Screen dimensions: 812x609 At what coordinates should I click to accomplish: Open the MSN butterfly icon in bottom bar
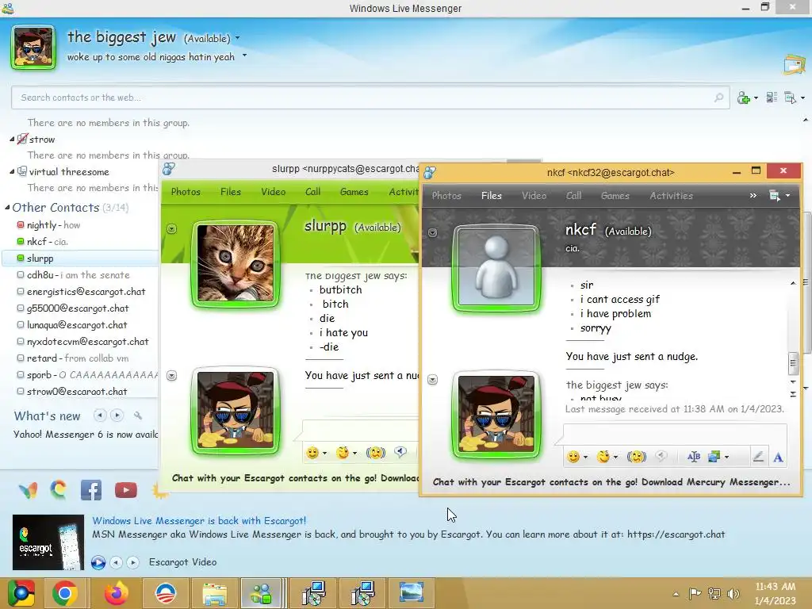pyautogui.click(x=28, y=490)
